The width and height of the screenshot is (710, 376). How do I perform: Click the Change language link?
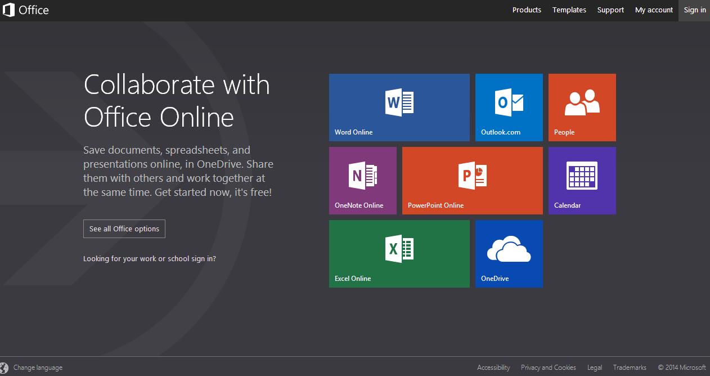click(x=38, y=368)
